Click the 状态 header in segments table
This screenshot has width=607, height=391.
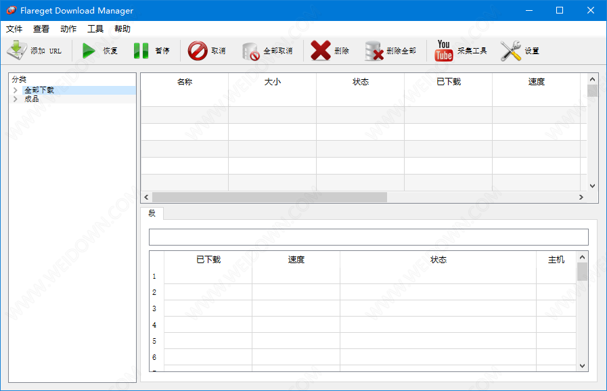(439, 260)
